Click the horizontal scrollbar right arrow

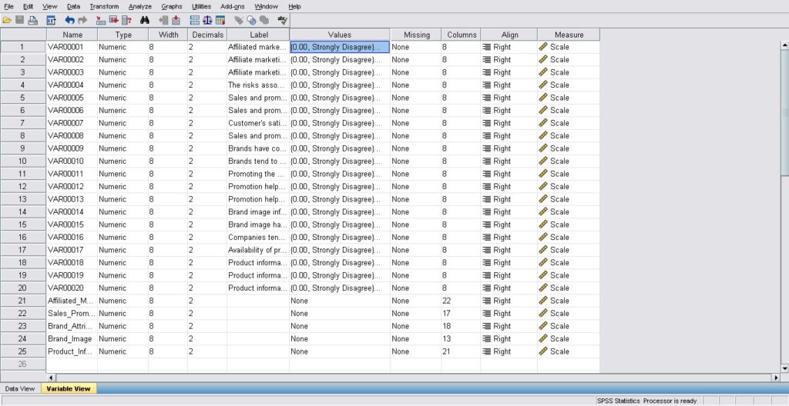[776, 378]
